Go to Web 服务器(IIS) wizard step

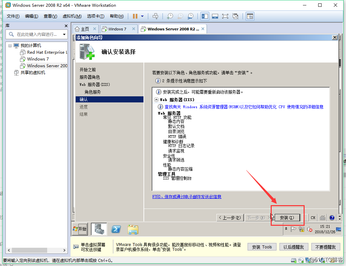pos(95,84)
